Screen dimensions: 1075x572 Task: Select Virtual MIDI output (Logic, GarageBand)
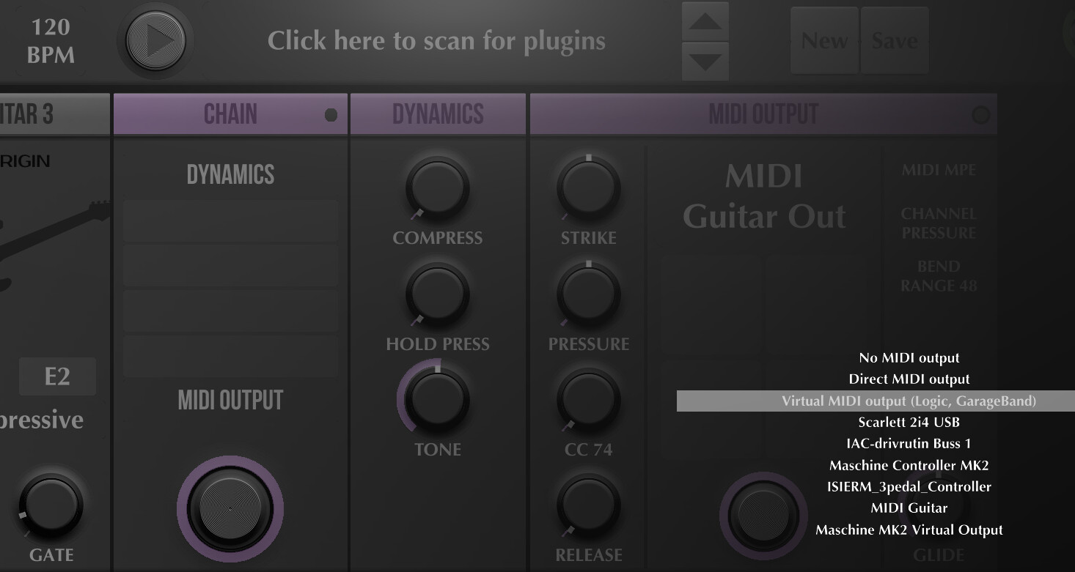tap(909, 401)
